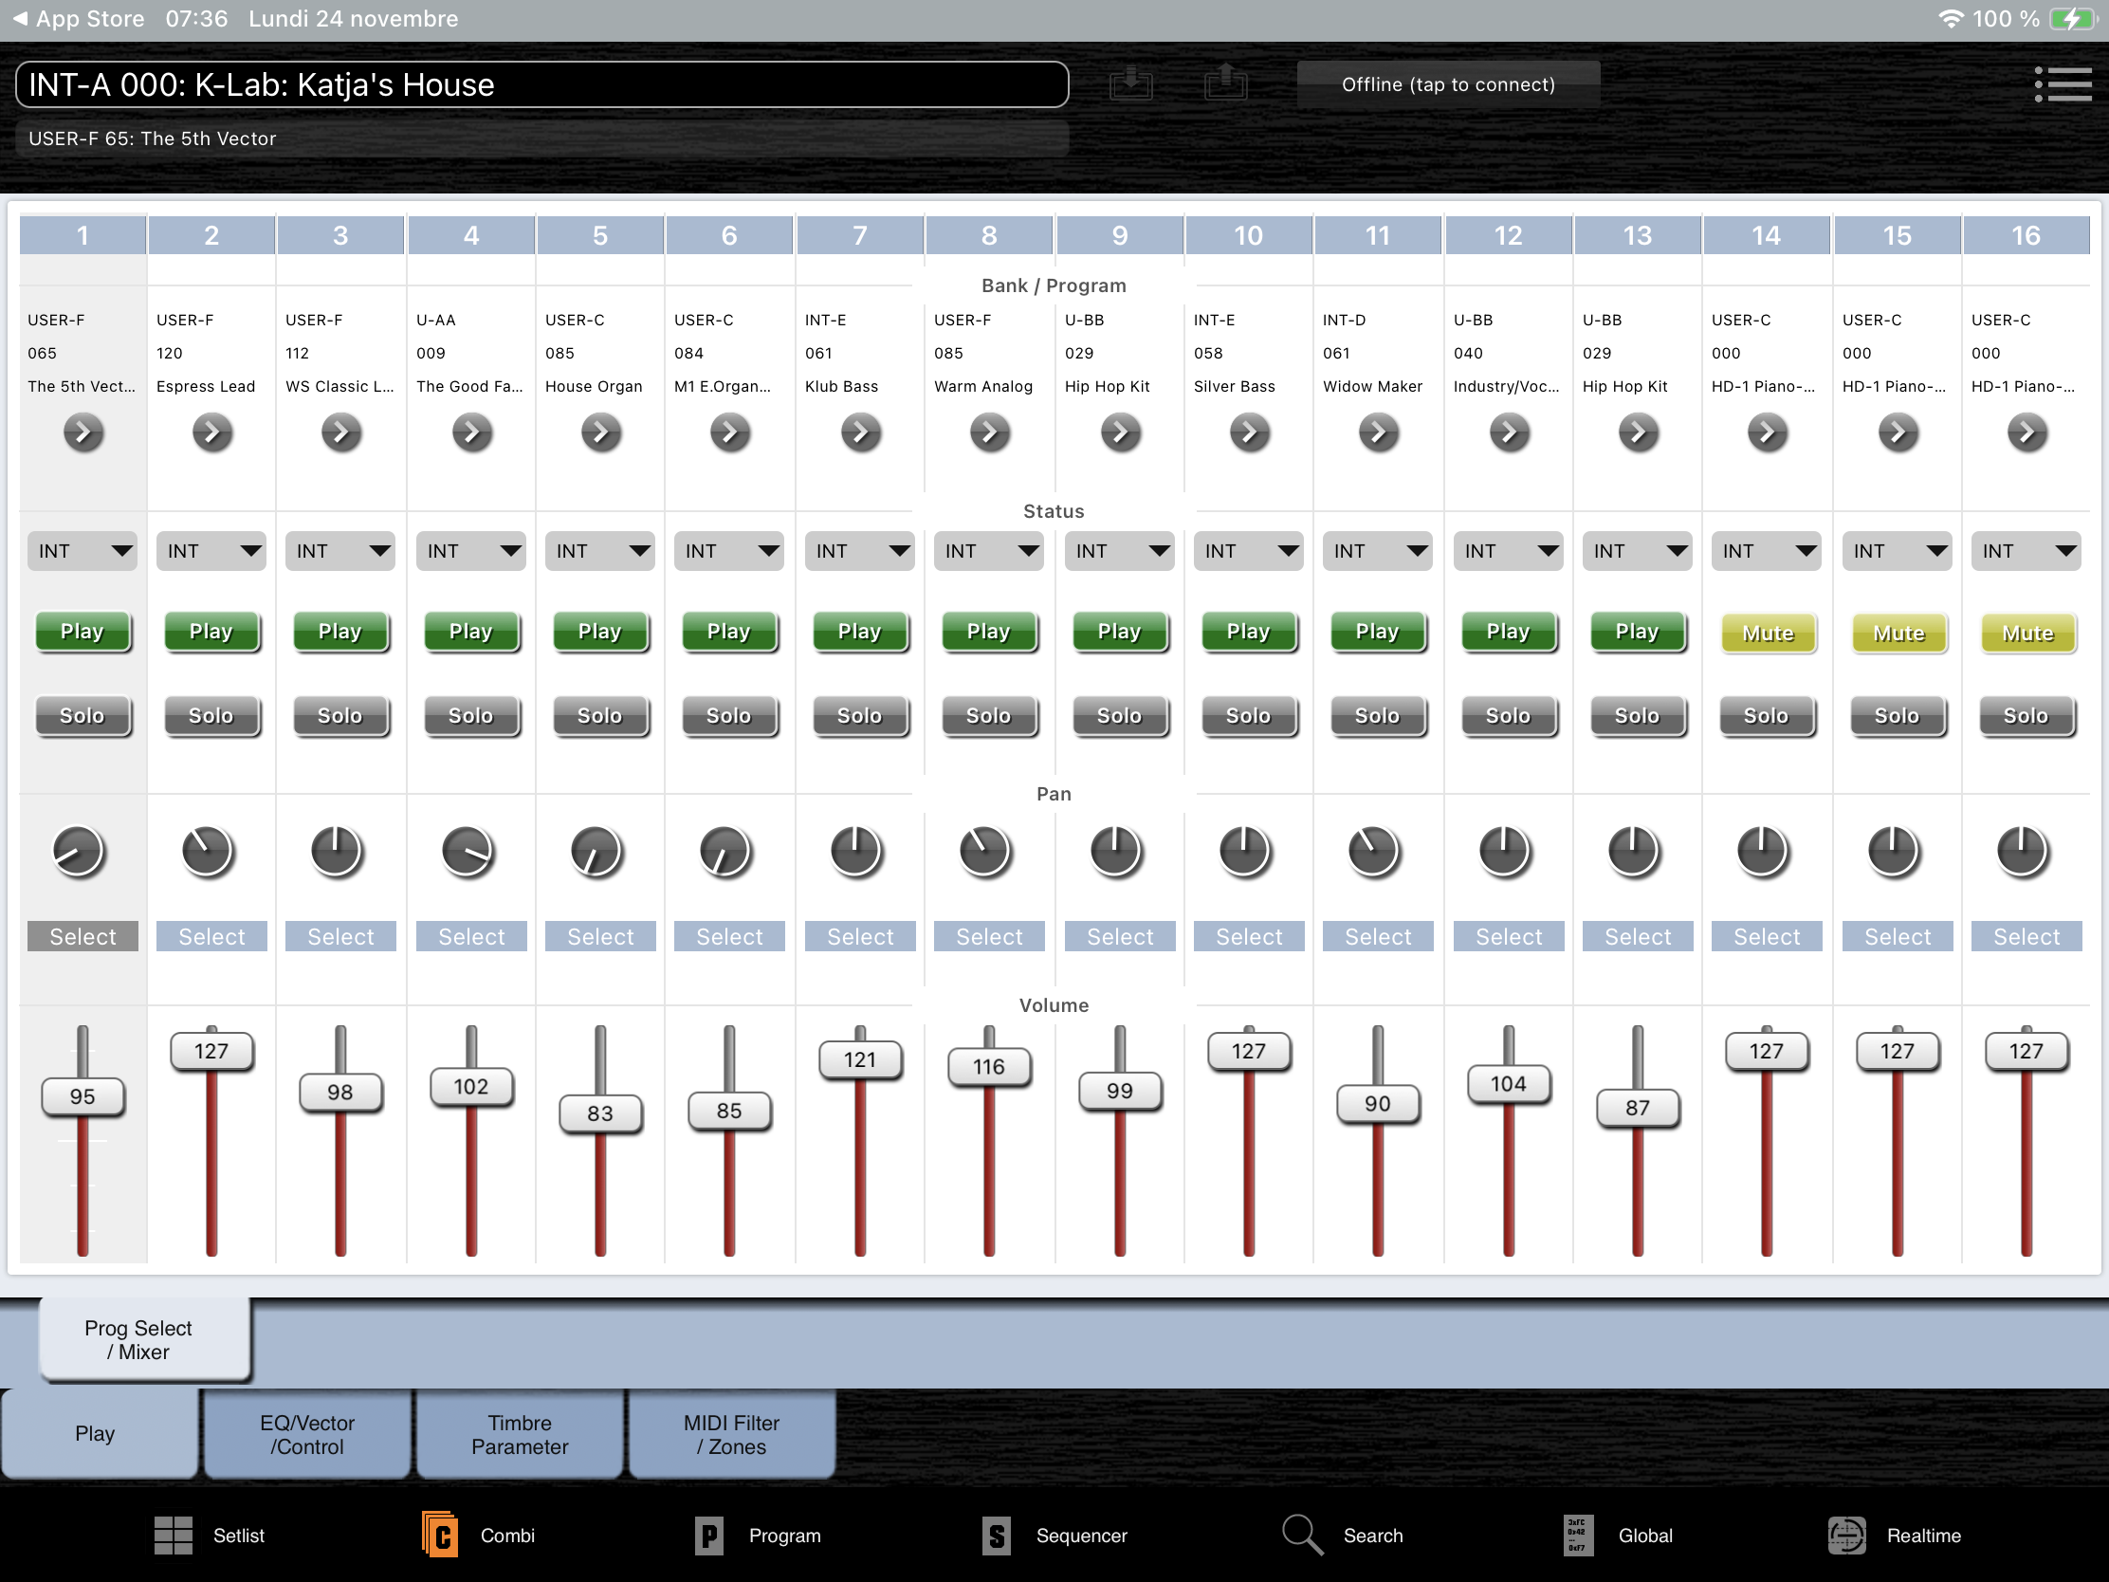The height and width of the screenshot is (1582, 2109).
Task: Tap Offline (tap to connect) button
Action: pyautogui.click(x=1447, y=83)
